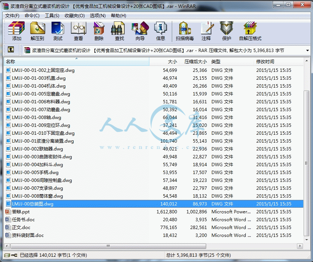Sort by 修改时间 column header

(279, 62)
